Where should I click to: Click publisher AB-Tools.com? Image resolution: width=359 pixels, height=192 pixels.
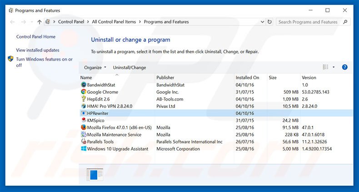[170, 99]
